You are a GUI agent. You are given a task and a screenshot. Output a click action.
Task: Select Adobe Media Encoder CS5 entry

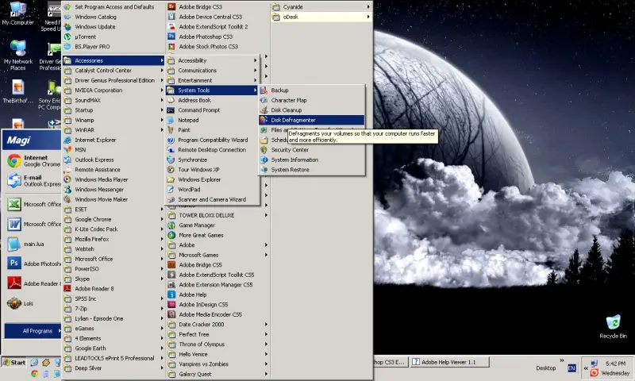tap(217, 314)
